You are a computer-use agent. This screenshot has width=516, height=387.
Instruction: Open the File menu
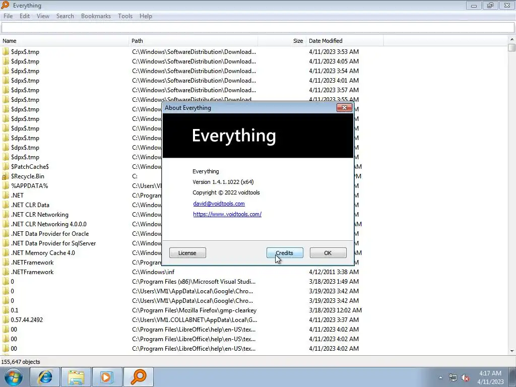click(x=8, y=16)
